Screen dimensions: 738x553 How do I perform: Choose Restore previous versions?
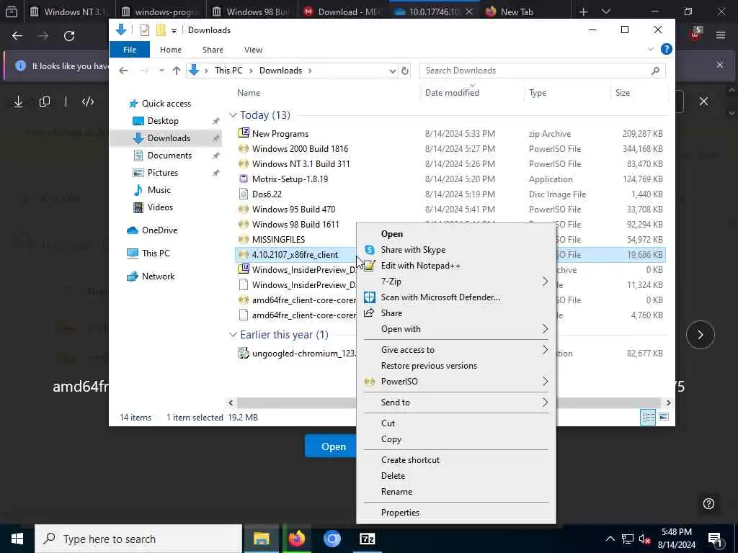click(455, 365)
